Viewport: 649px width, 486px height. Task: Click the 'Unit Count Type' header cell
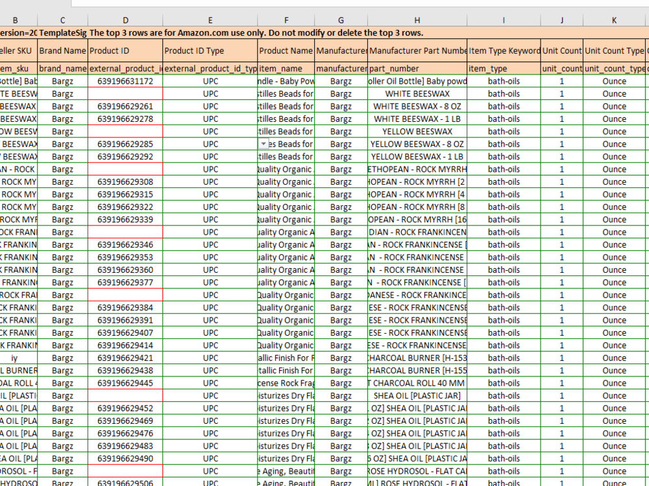point(614,51)
